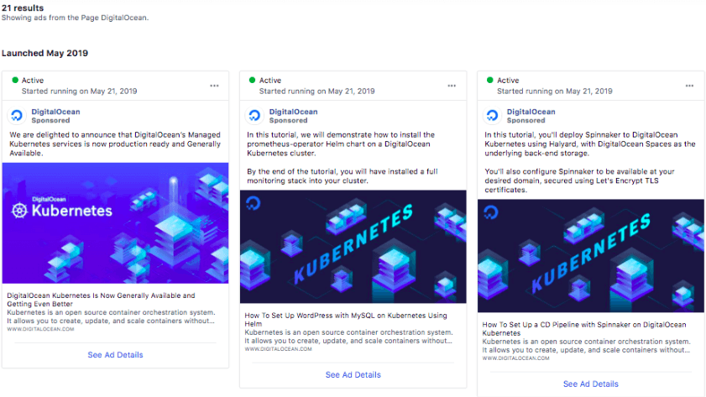Click See Ad Details on first ad
706x397 pixels.
click(x=115, y=355)
